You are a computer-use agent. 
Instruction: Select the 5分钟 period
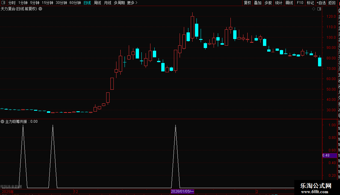[x=35, y=3]
